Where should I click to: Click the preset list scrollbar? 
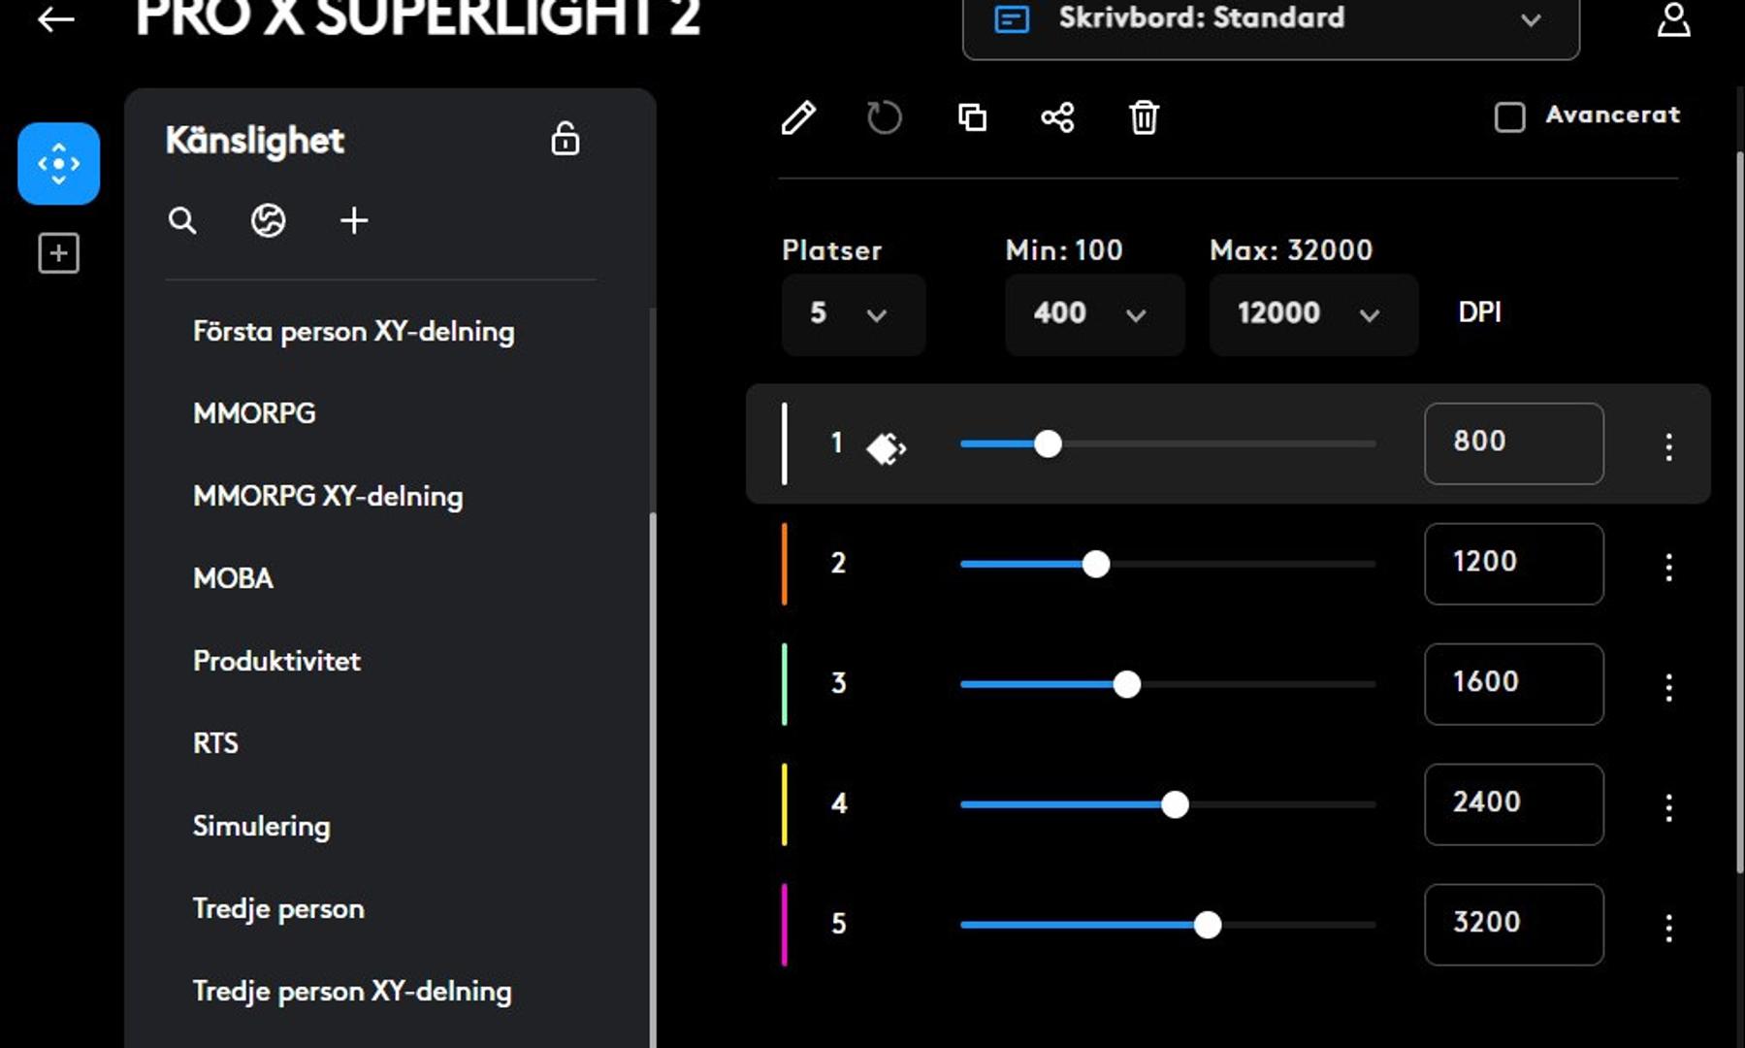tap(653, 780)
